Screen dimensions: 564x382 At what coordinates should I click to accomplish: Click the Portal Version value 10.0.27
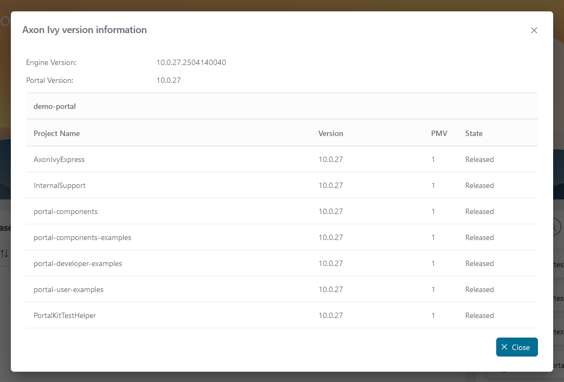point(168,81)
